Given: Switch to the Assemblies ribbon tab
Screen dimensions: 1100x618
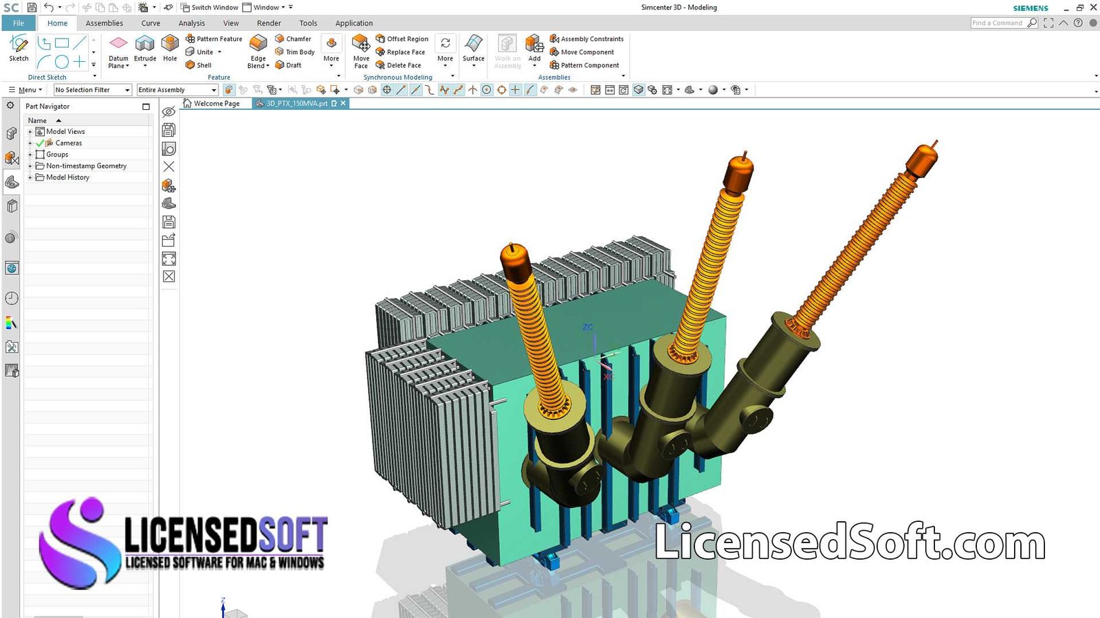Looking at the screenshot, I should [104, 23].
